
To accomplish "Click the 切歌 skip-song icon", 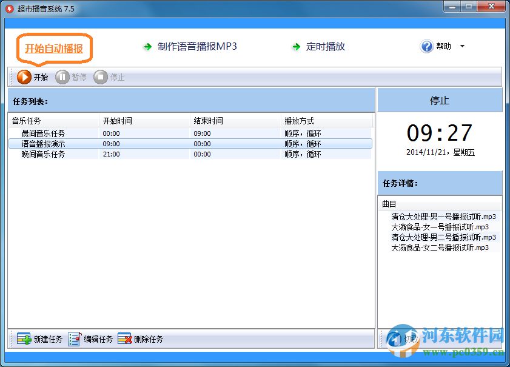I will (x=394, y=338).
